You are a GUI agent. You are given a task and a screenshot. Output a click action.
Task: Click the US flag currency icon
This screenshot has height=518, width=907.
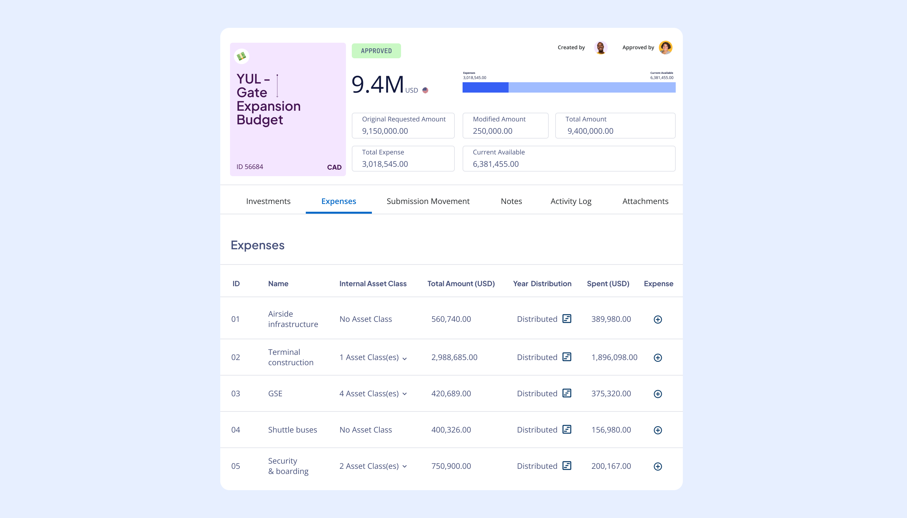tap(425, 90)
